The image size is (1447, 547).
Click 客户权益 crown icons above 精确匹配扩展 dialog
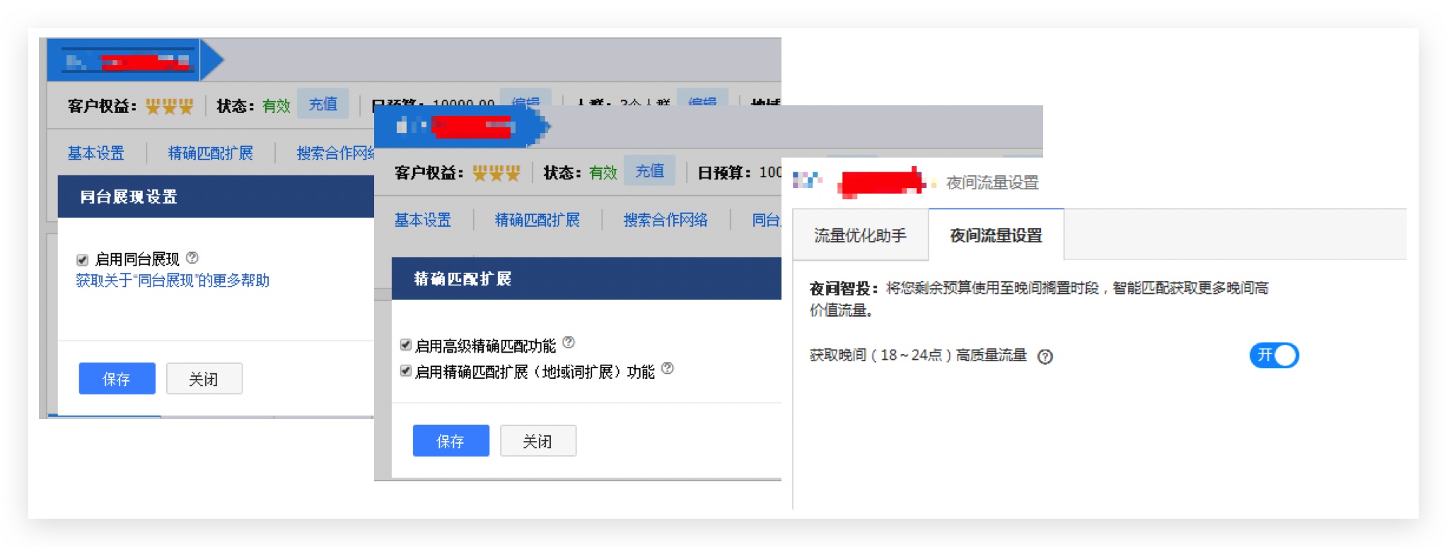click(x=496, y=173)
